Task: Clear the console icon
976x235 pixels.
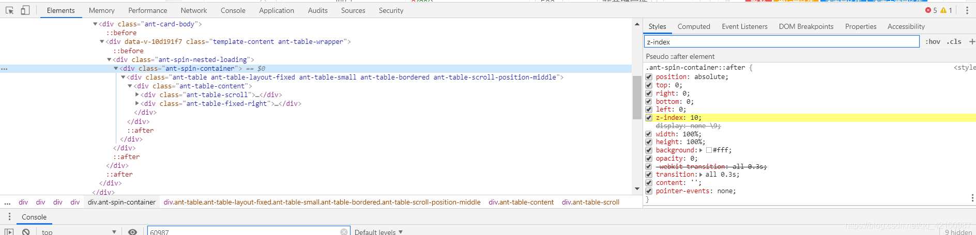Action: pyautogui.click(x=26, y=232)
